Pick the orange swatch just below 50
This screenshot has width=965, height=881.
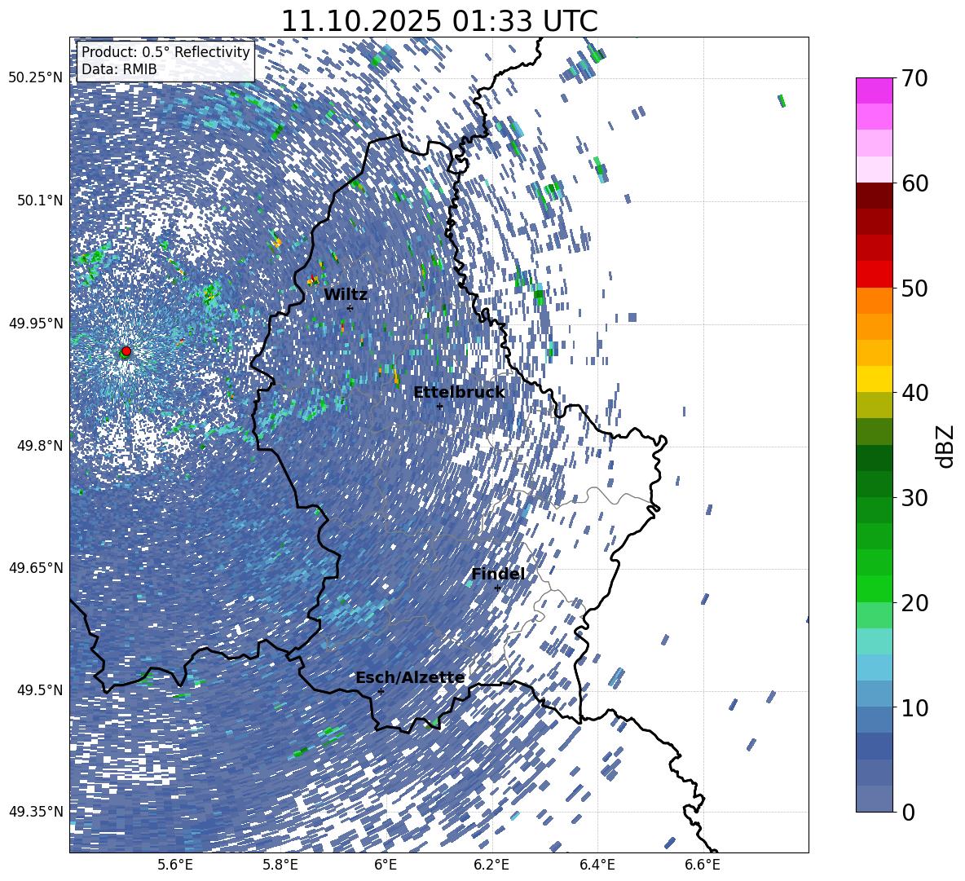[x=874, y=301]
